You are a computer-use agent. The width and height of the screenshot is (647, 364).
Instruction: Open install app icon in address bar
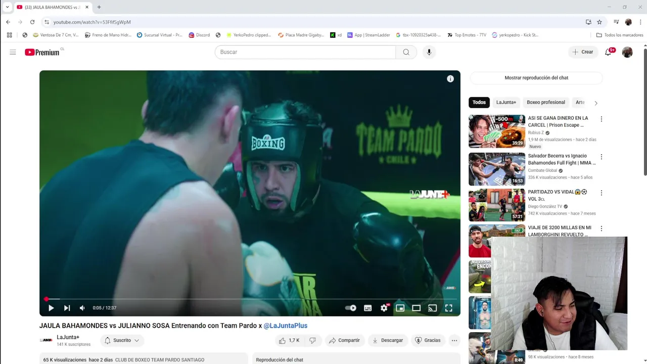coord(588,22)
